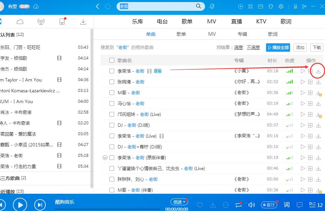
Task: Add M哥 - 老街 (05:36, not 伴奏) to playlist
Action: (x=310, y=93)
